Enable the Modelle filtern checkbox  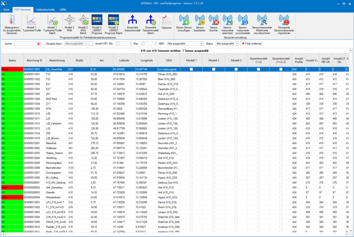(44, 44)
